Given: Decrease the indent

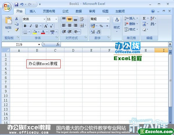Looking at the screenshot, I should (64, 32).
